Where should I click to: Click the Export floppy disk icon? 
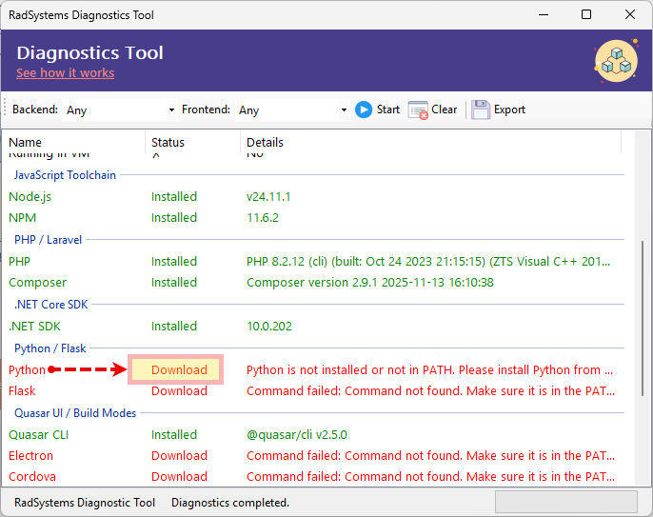pos(481,109)
